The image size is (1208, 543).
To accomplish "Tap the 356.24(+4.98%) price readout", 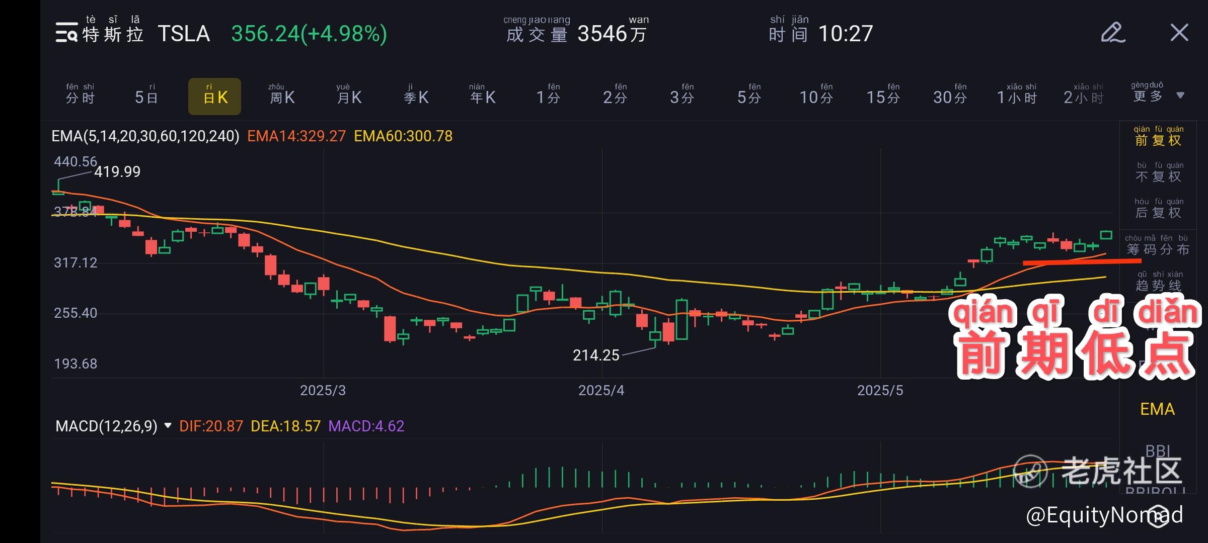I will pyautogui.click(x=309, y=34).
